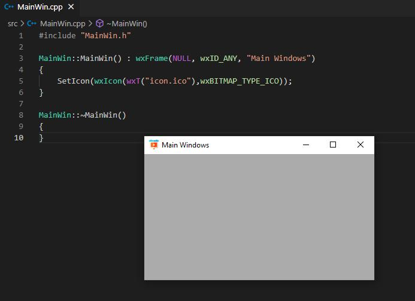Image resolution: width=415 pixels, height=301 pixels.
Task: Expand the MainWin.cpp breadcrumb item
Action: (62, 23)
